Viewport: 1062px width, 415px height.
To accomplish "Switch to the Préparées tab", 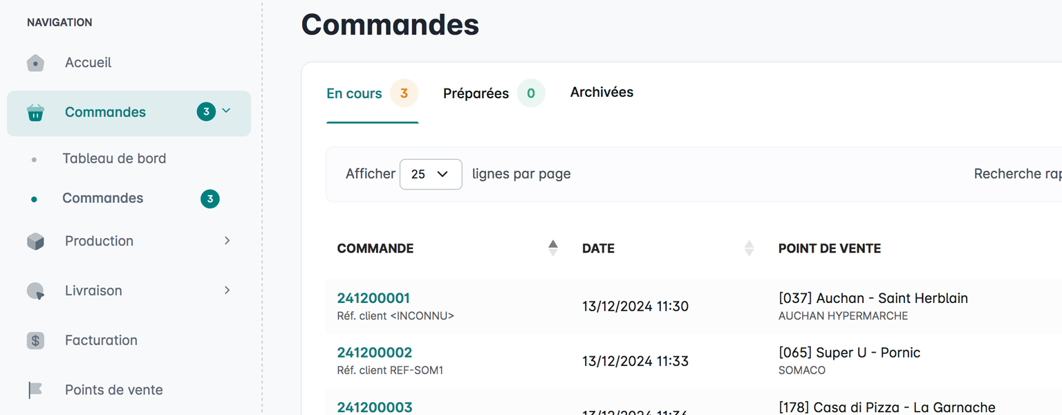I will pyautogui.click(x=476, y=93).
